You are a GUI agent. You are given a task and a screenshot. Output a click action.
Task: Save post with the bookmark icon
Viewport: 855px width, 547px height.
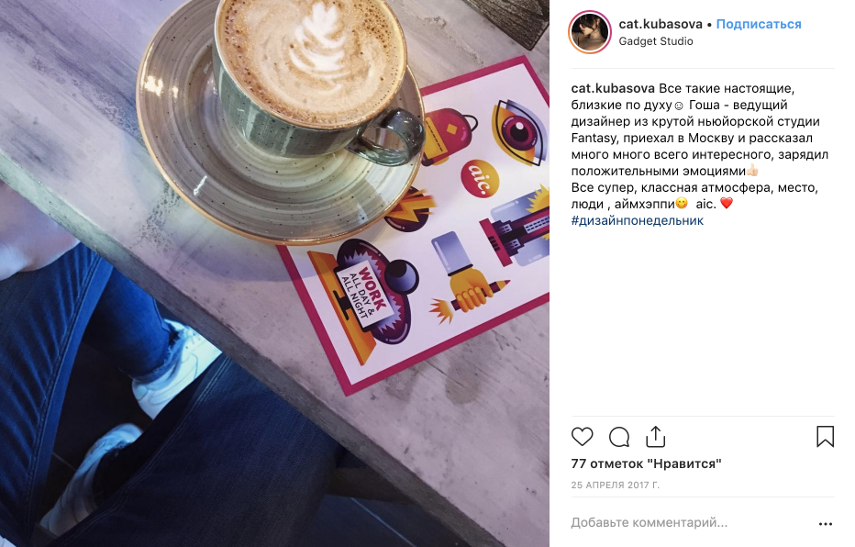[x=825, y=436]
